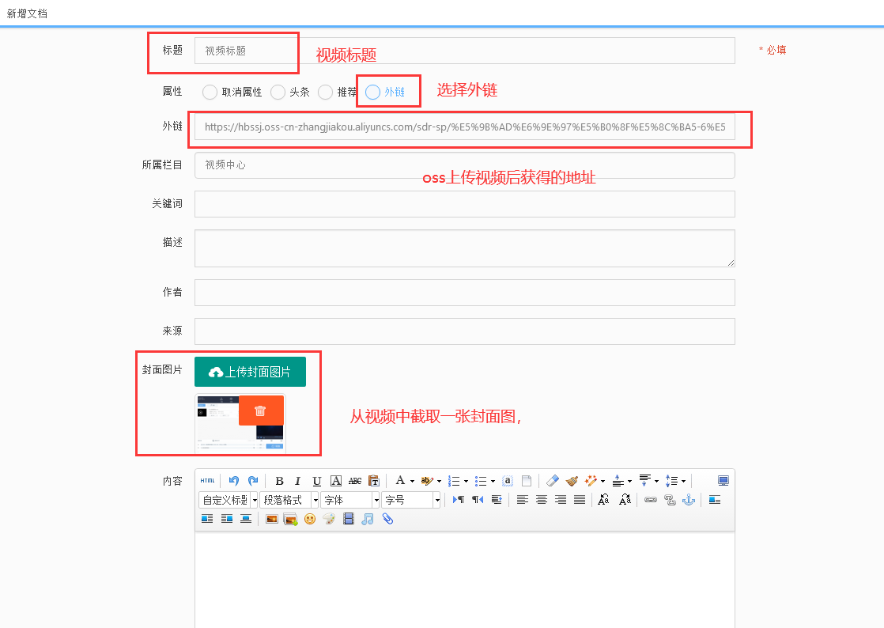Click the paste as plain text icon
This screenshot has width=884, height=628.
(x=374, y=481)
